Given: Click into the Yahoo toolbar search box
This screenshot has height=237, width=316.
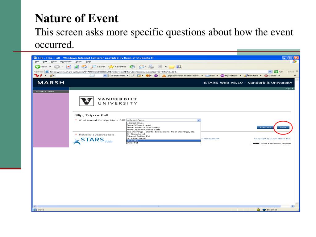Looking at the screenshot, I should (x=80, y=76).
